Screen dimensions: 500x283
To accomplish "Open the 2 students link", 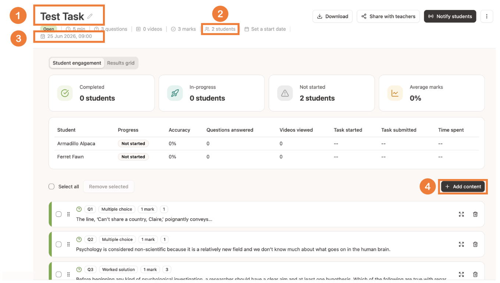I will tap(220, 29).
